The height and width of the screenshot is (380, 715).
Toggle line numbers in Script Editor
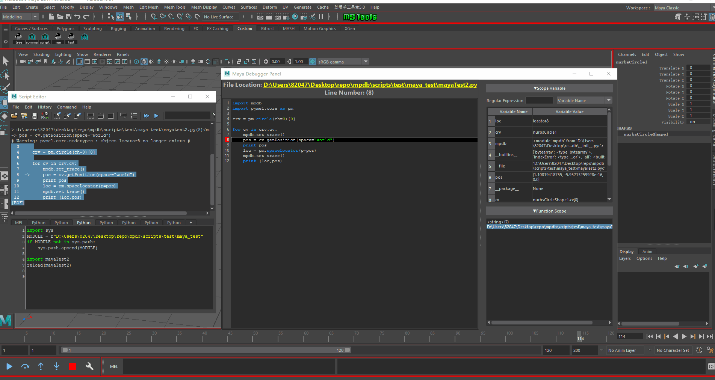[x=134, y=116]
